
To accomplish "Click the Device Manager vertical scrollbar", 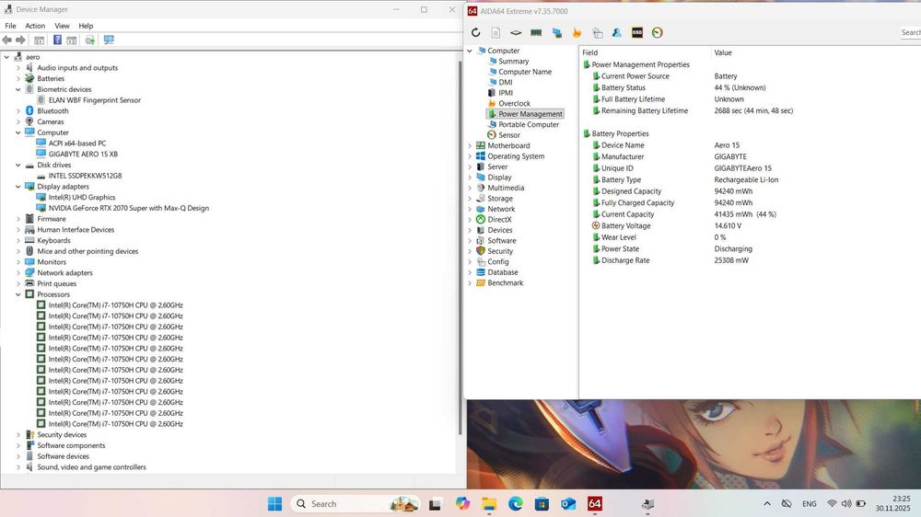I will 460,247.
